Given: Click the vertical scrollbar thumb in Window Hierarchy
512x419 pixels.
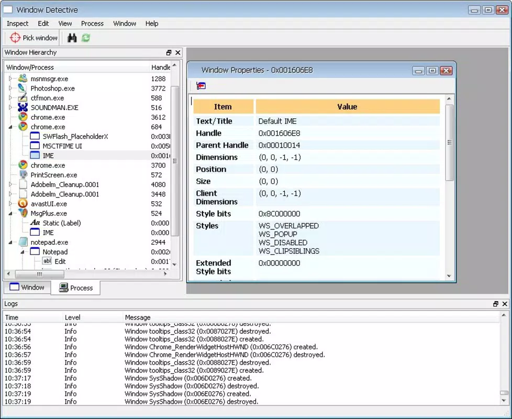Looking at the screenshot, I should click(x=175, y=161).
